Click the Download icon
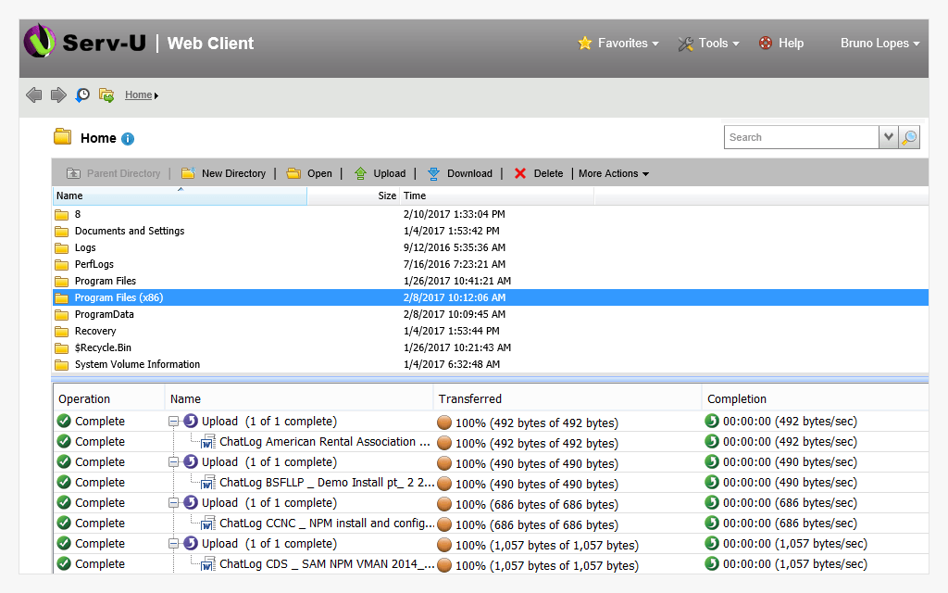Screen dimensions: 948x593 point(433,173)
